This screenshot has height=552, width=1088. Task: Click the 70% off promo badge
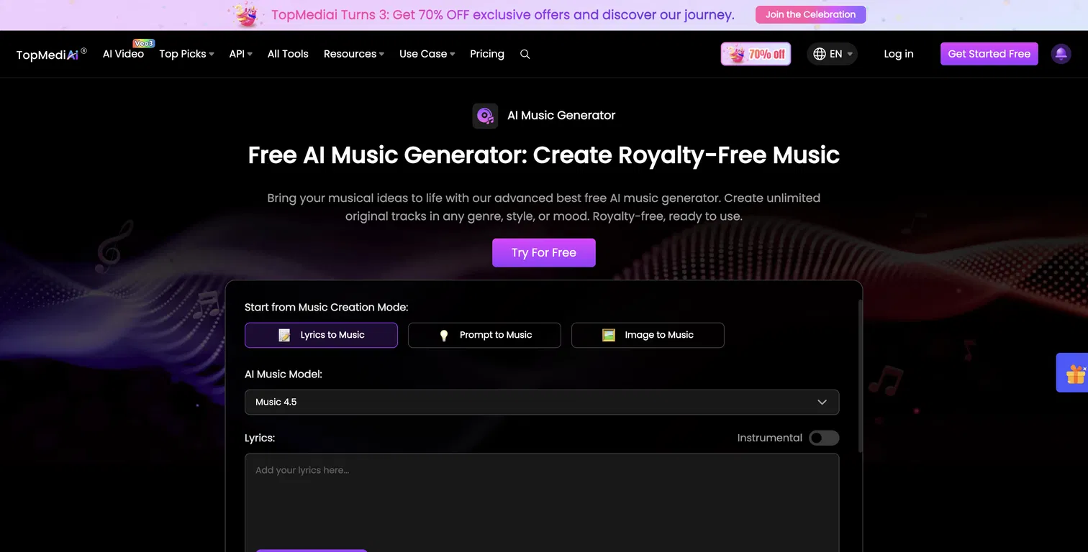pos(756,54)
